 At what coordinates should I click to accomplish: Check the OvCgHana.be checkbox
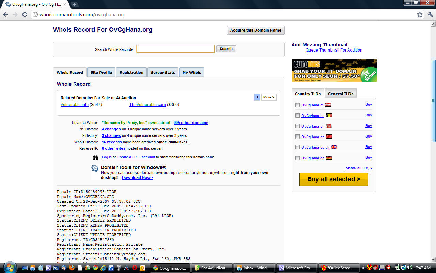pos(298,116)
